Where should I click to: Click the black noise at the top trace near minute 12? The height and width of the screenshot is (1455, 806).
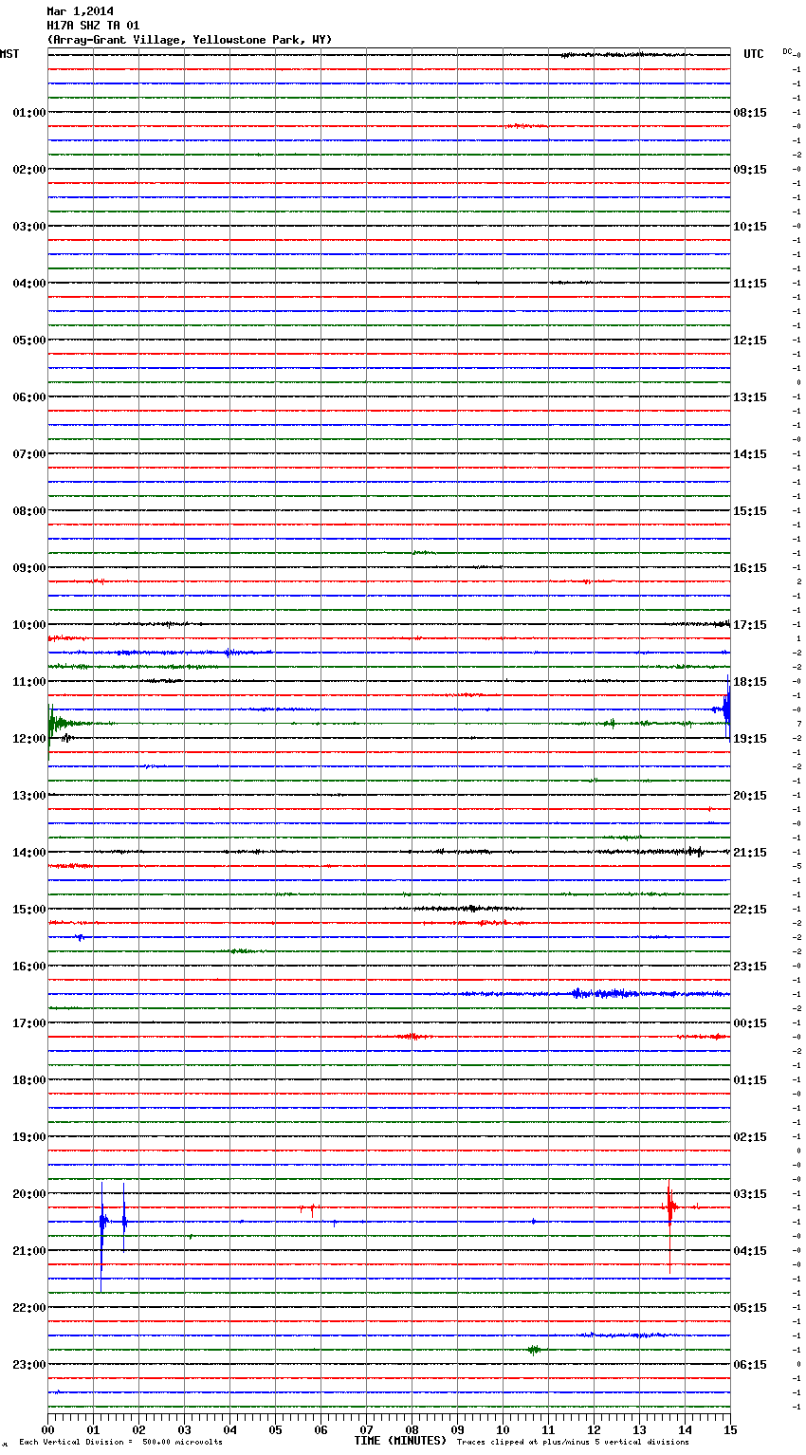616,55
